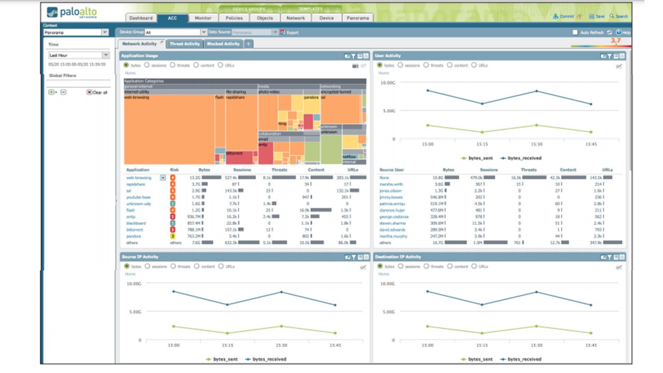663x373 pixels.
Task: Click the rapidshare application link
Action: click(135, 184)
